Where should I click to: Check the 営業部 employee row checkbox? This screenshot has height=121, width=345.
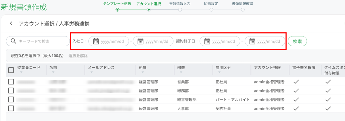[11, 81]
